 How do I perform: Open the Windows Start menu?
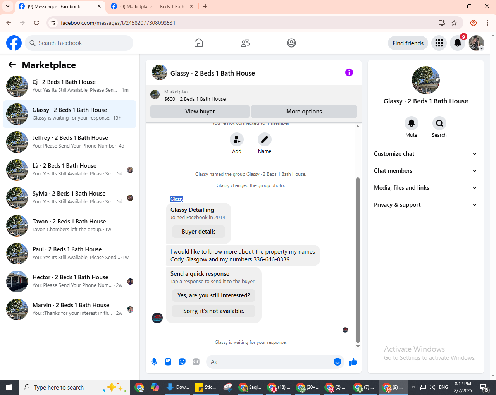pyautogui.click(x=9, y=387)
